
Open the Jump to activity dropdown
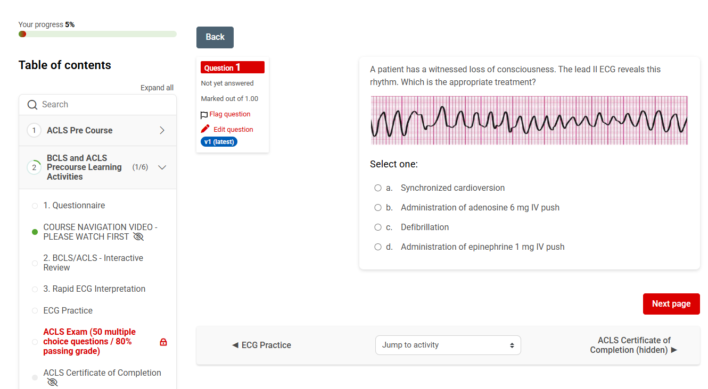(x=448, y=345)
